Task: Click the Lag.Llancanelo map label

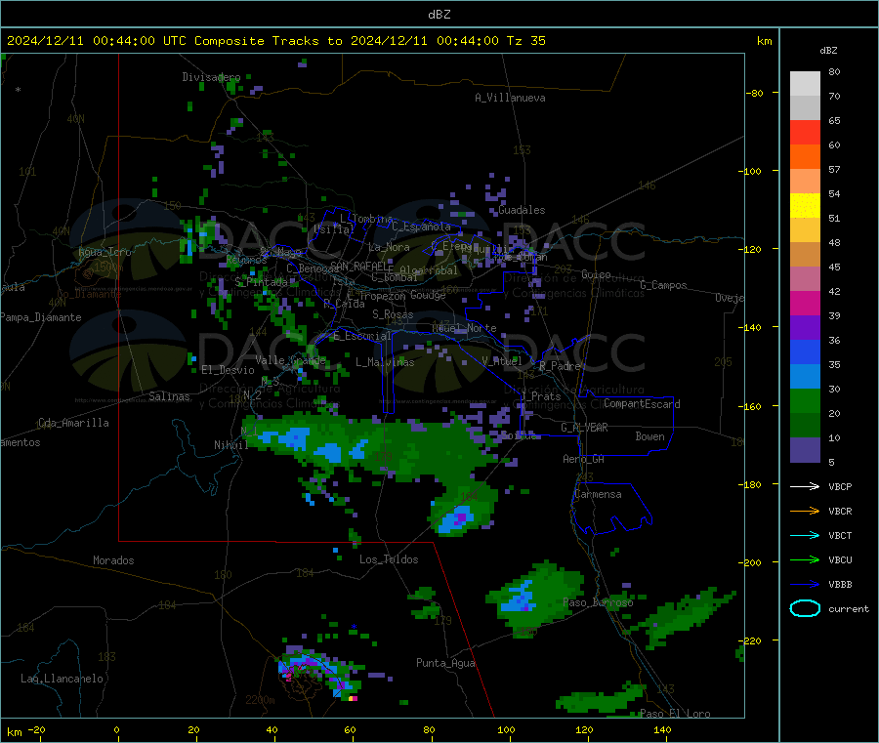Action: click(x=62, y=679)
